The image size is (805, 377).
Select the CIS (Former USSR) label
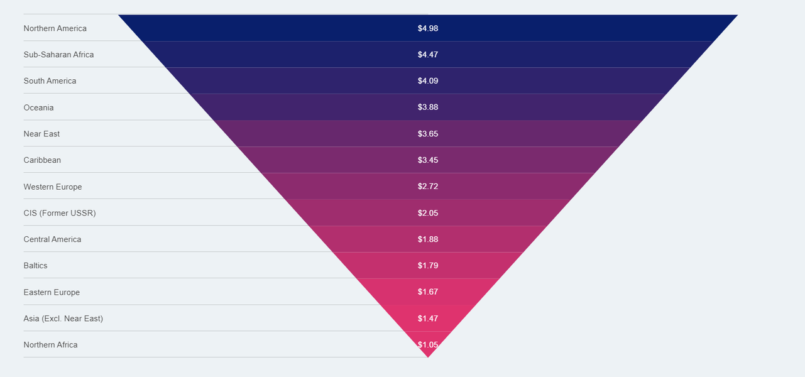click(x=60, y=213)
